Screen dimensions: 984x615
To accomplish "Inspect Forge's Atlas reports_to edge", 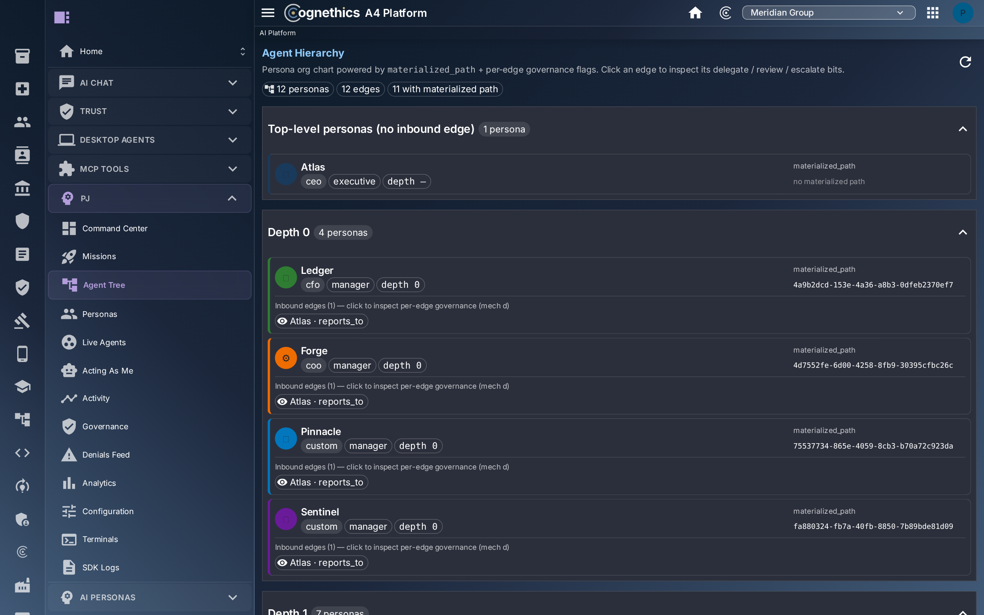I will pyautogui.click(x=321, y=401).
